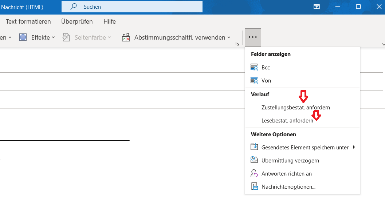This screenshot has height=197, width=385.
Task: Click the Seitenfarbe paint icon
Action: pos(66,37)
